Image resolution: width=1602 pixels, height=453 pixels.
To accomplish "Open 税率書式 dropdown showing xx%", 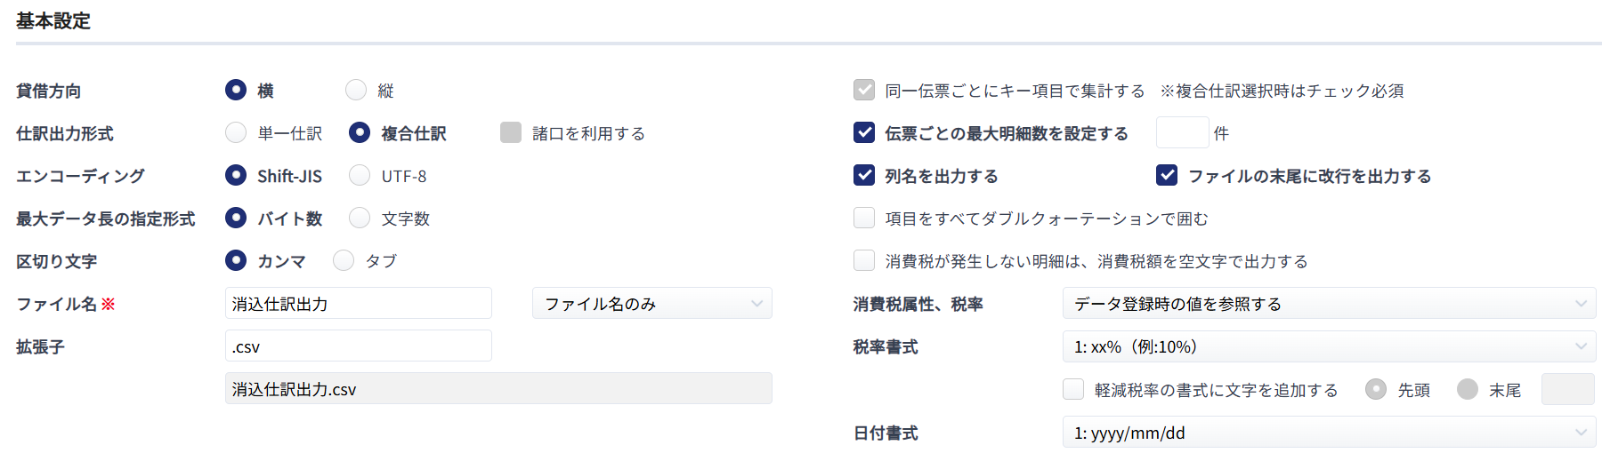I will [1330, 346].
